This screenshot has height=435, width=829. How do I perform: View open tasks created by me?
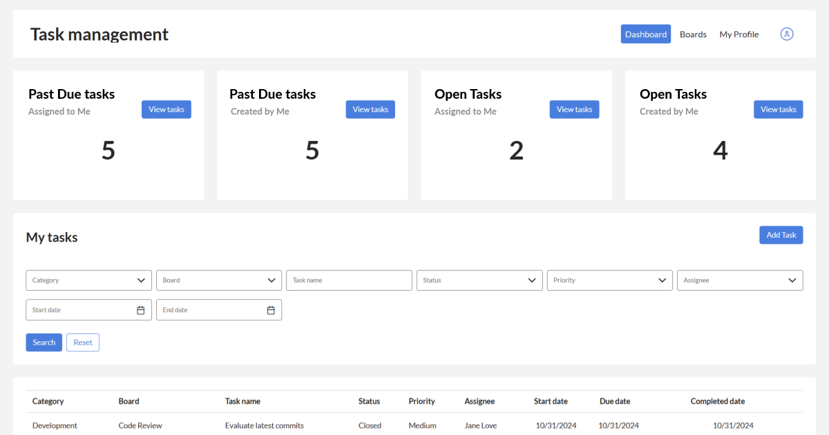click(x=778, y=109)
